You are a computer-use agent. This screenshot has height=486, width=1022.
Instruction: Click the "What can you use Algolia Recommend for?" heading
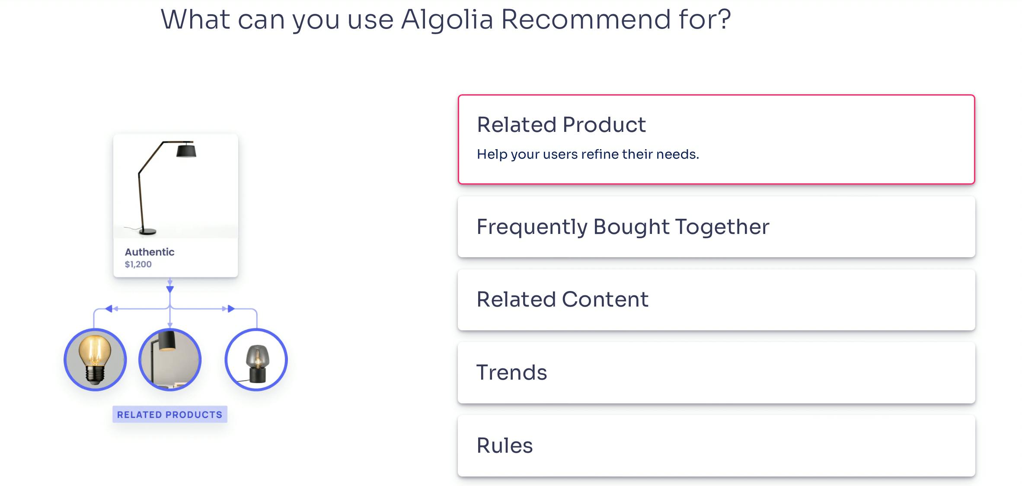446,19
